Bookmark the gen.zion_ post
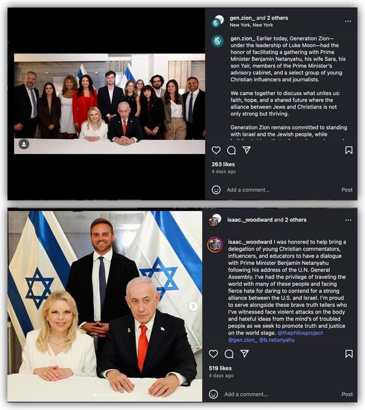Screen dimensions: 365x410 tap(349, 150)
